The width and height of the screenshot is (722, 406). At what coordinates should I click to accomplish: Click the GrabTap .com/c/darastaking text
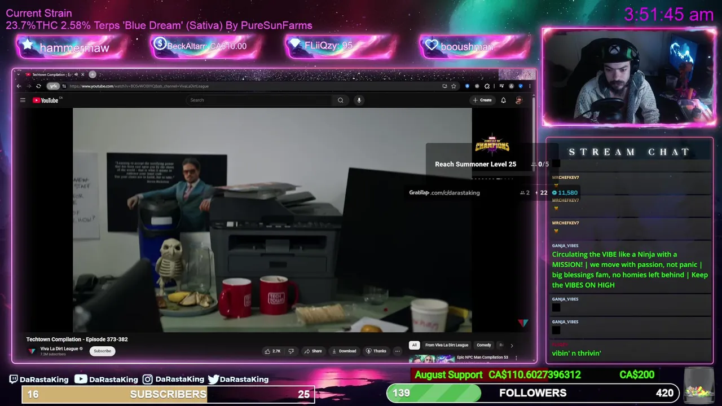click(x=444, y=193)
